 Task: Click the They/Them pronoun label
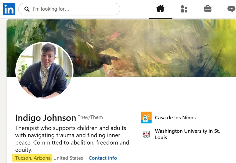[90, 117]
